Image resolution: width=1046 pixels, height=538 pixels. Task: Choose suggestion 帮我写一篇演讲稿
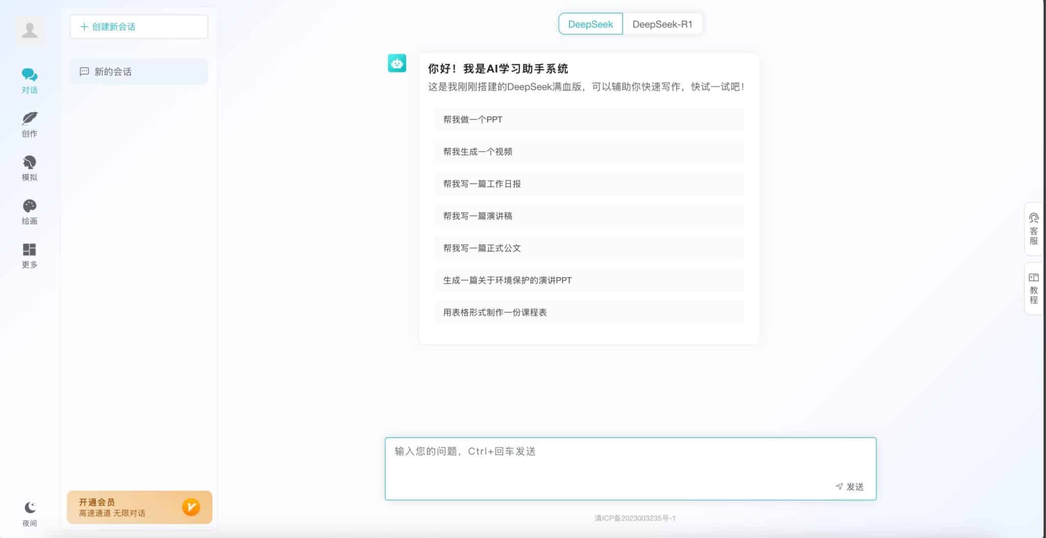click(589, 216)
